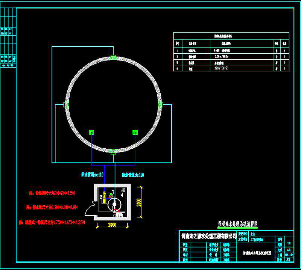The width and height of the screenshot is (301, 270).
Task: Select the green fitting on pool's right edge
Action: click(x=160, y=104)
